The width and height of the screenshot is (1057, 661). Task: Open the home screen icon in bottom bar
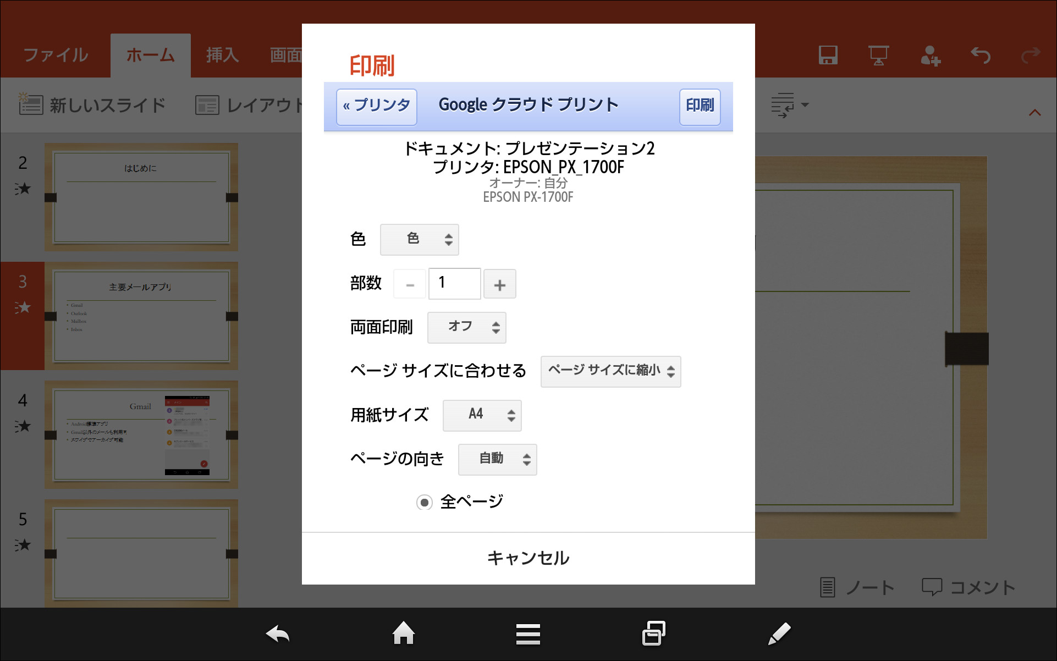pos(404,634)
